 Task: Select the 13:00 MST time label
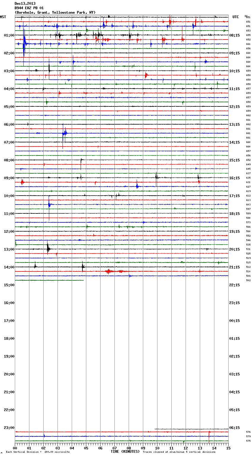9,249
